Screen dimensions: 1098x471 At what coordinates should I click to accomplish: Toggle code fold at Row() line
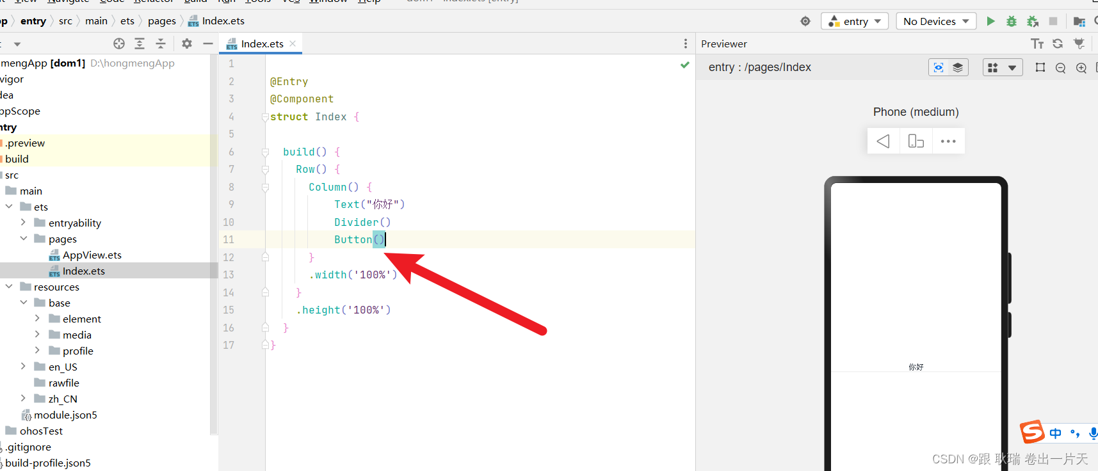265,170
